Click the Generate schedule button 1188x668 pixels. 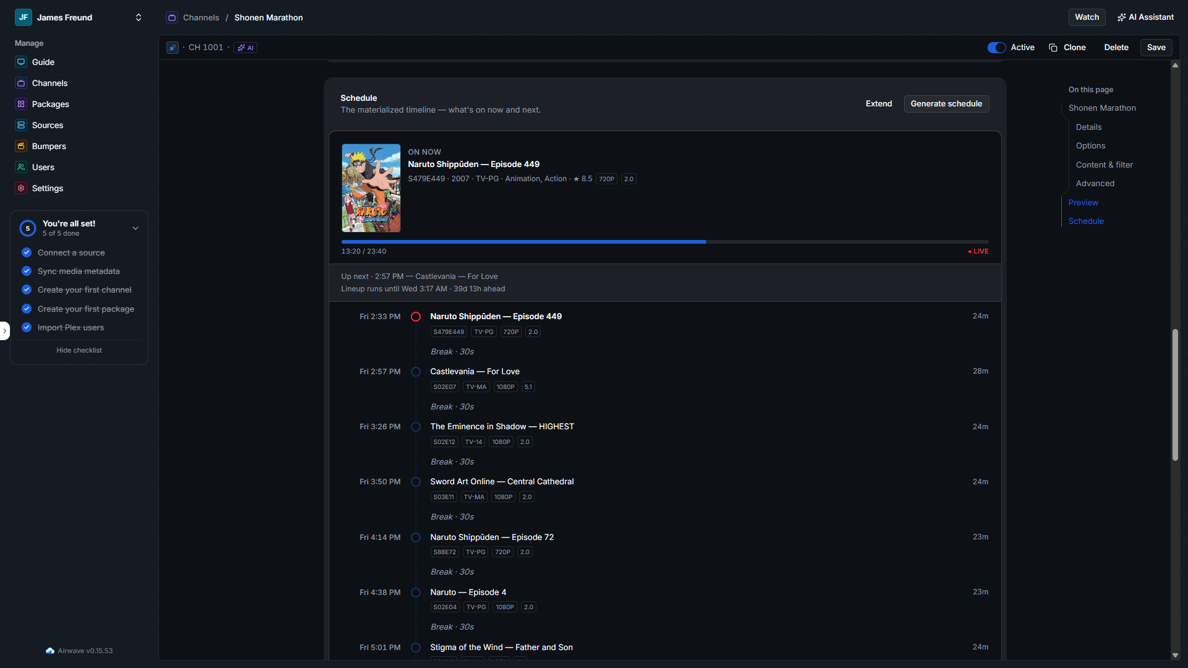[x=946, y=104]
